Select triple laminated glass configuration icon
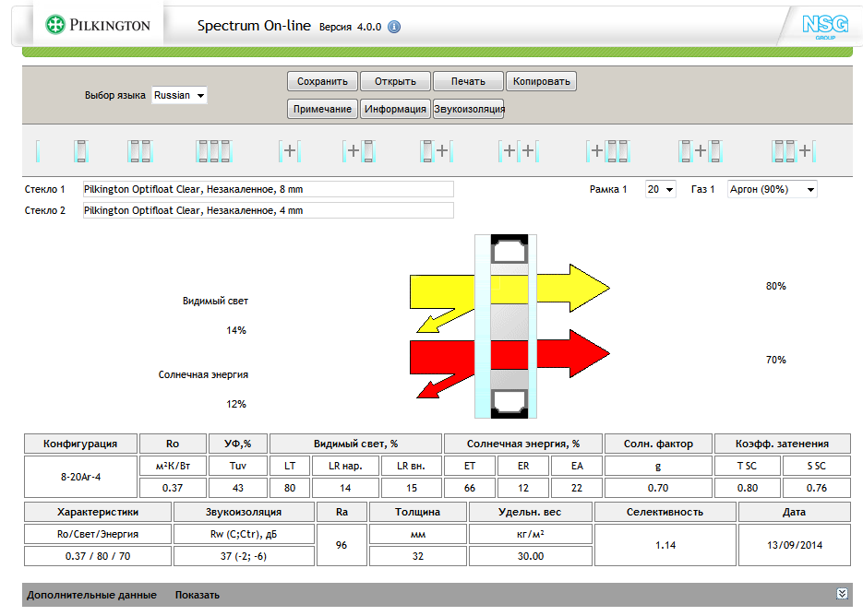The height and width of the screenshot is (616, 863). tap(214, 151)
